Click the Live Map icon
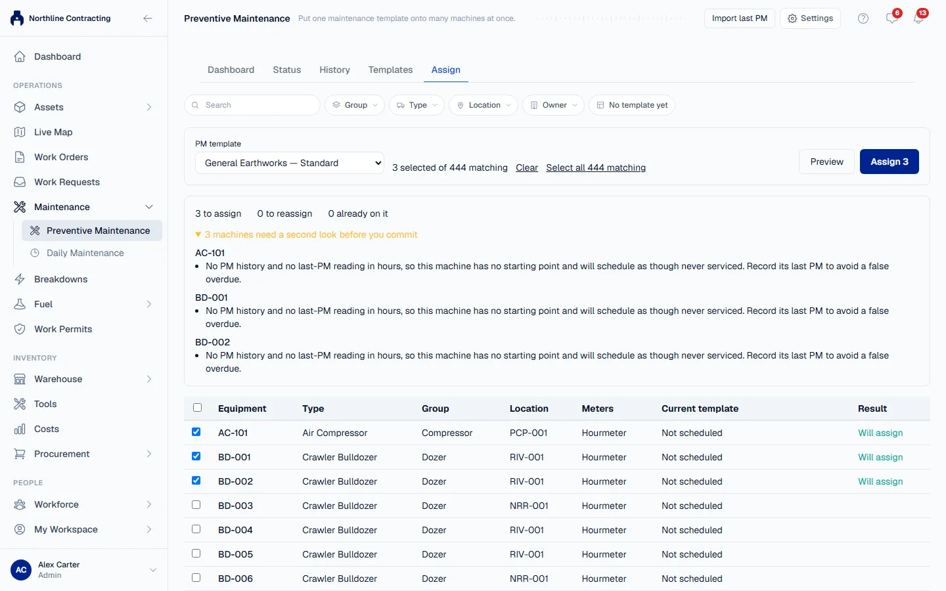The height and width of the screenshot is (591, 946). pyautogui.click(x=20, y=132)
